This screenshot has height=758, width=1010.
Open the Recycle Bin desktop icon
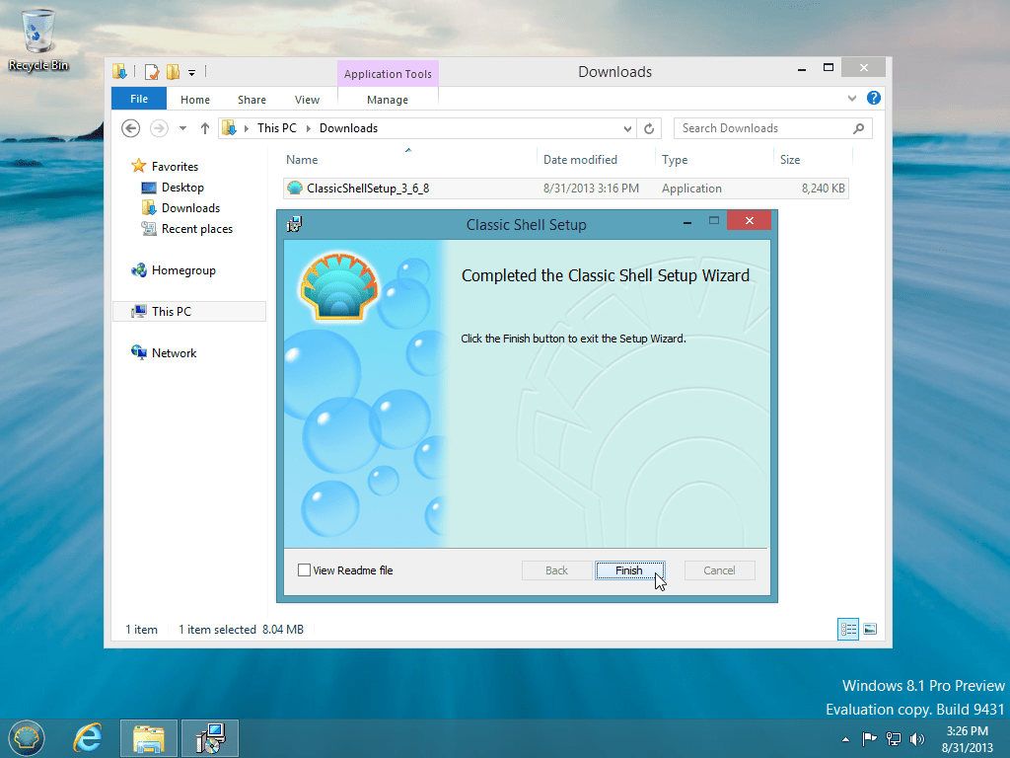38,39
